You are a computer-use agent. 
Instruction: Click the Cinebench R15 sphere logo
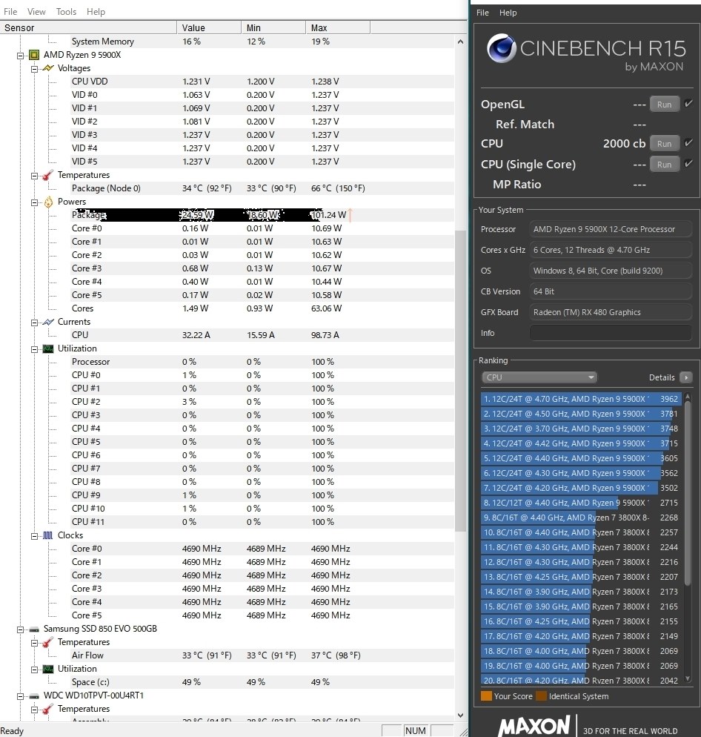coord(502,48)
